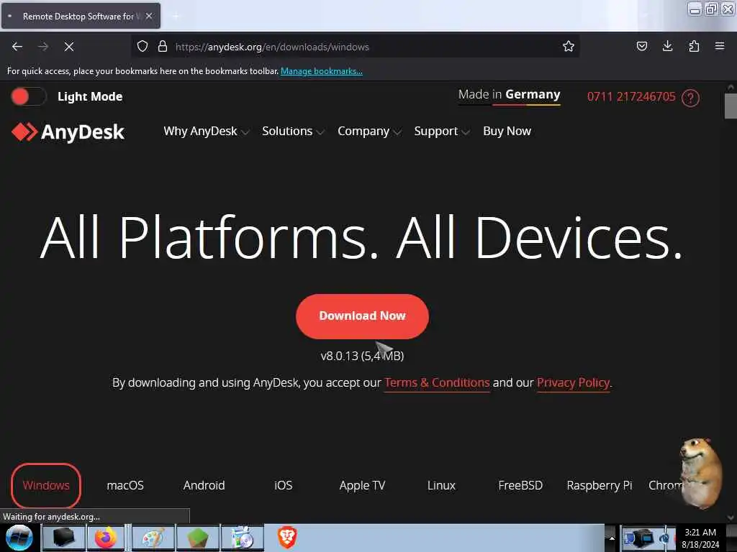
Task: Open tracking protection shield icon
Action: [143, 47]
